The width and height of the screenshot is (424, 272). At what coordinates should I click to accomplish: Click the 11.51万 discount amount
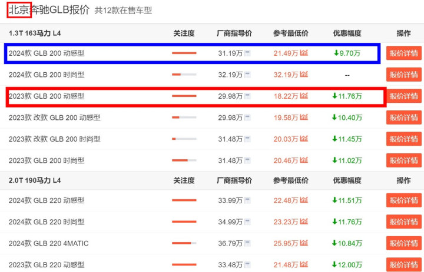[x=347, y=200]
